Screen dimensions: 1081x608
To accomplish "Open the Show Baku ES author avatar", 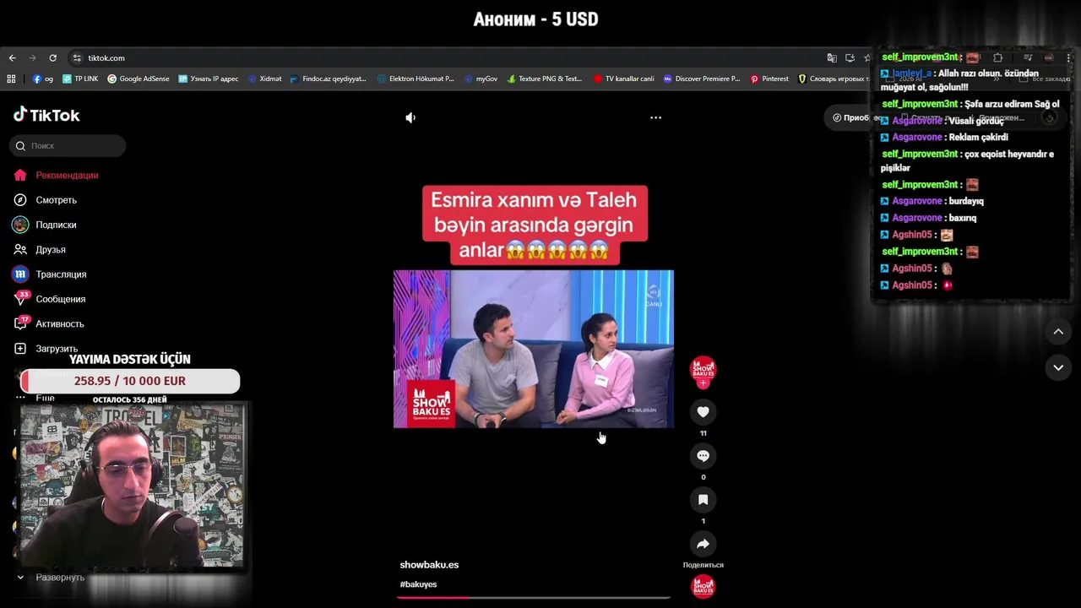I will 703,368.
